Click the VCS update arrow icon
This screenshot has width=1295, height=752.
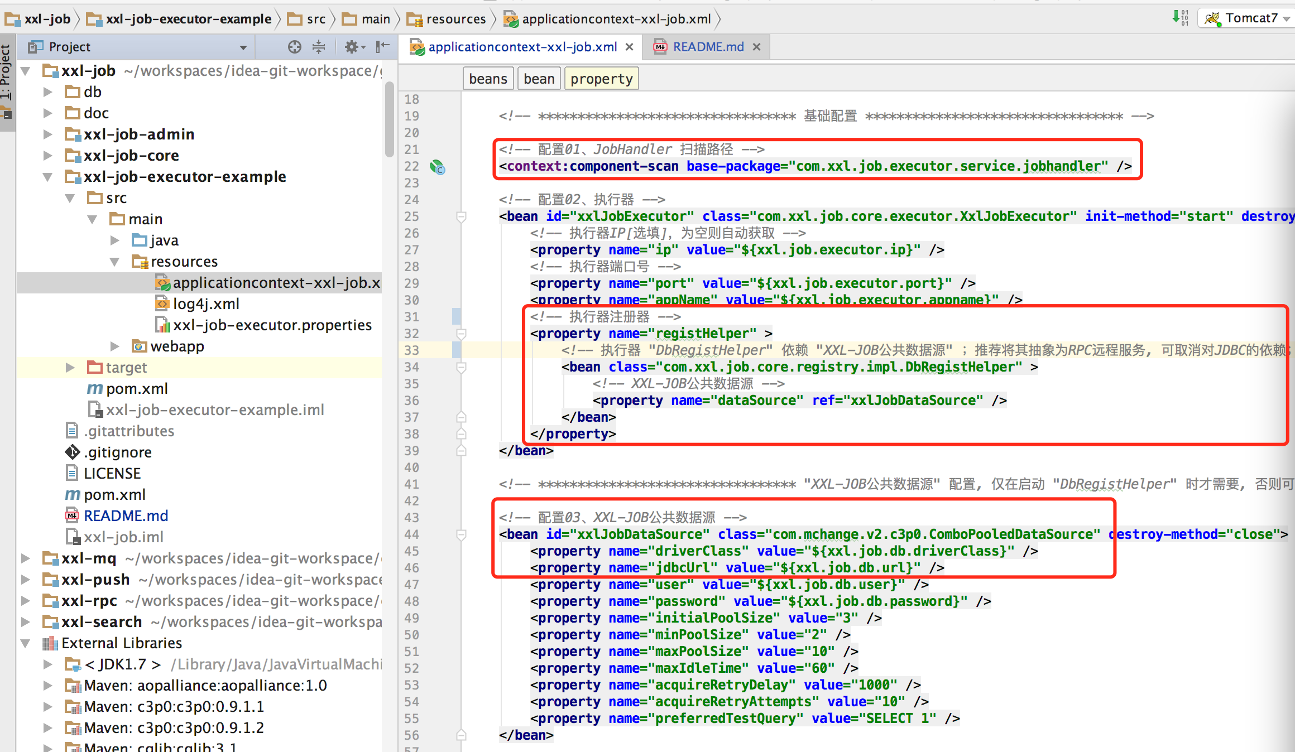(1179, 18)
